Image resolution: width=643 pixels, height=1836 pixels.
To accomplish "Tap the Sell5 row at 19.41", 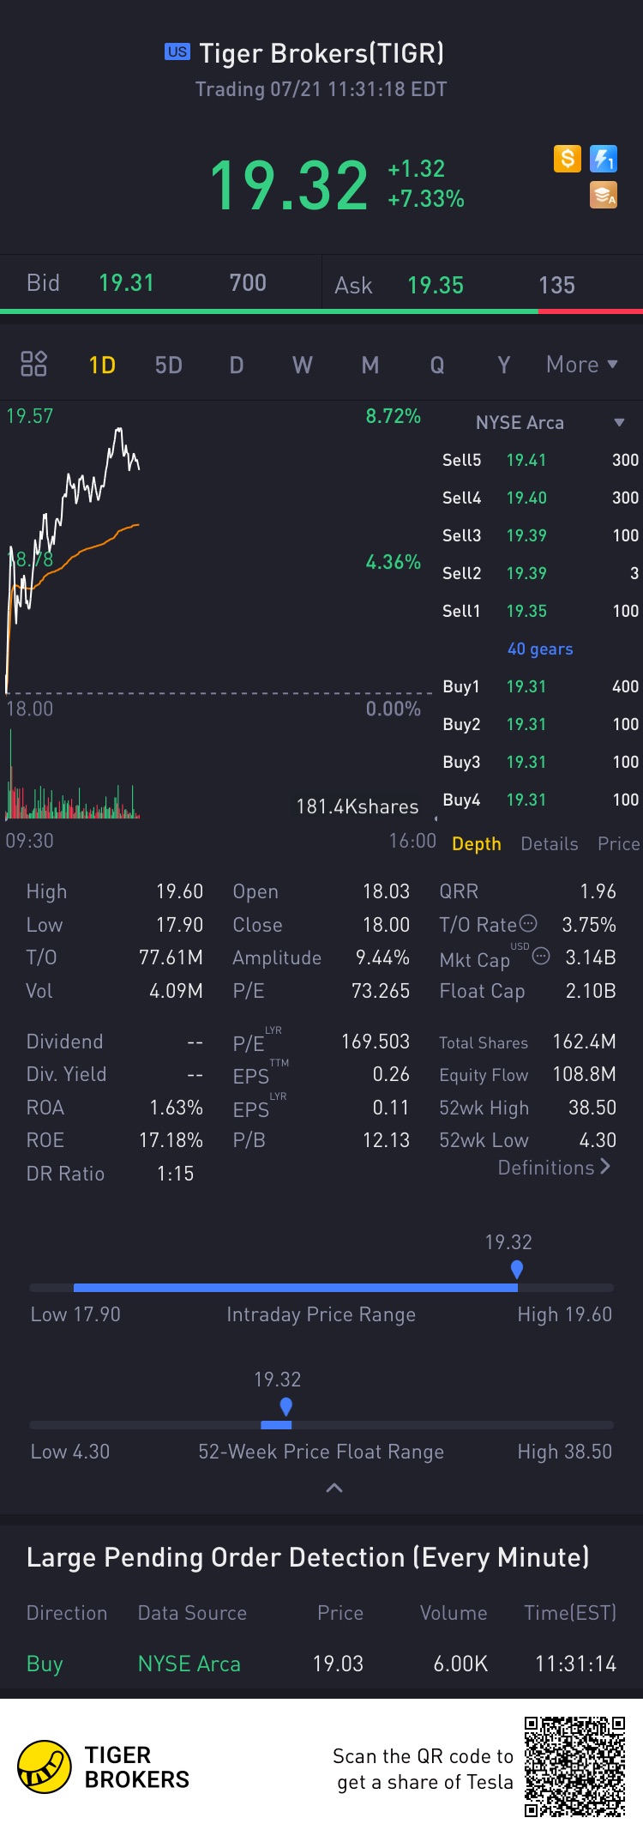I will 540,461.
